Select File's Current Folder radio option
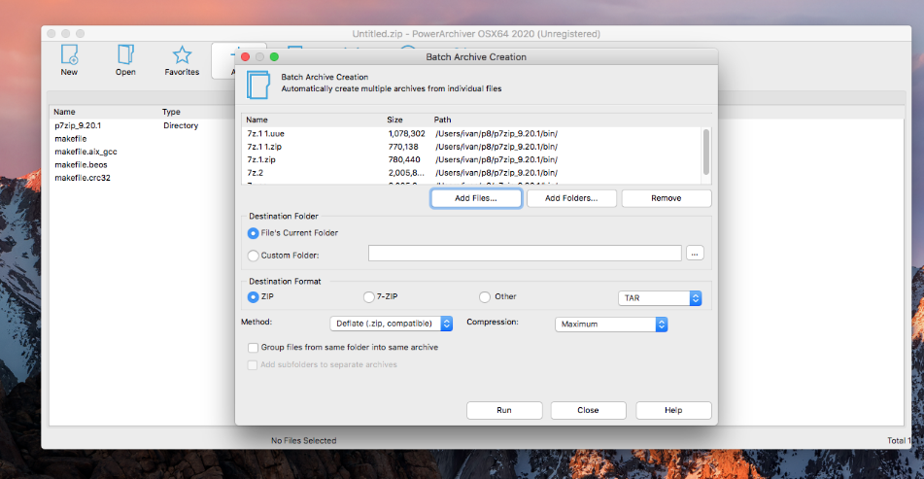 [x=254, y=233]
